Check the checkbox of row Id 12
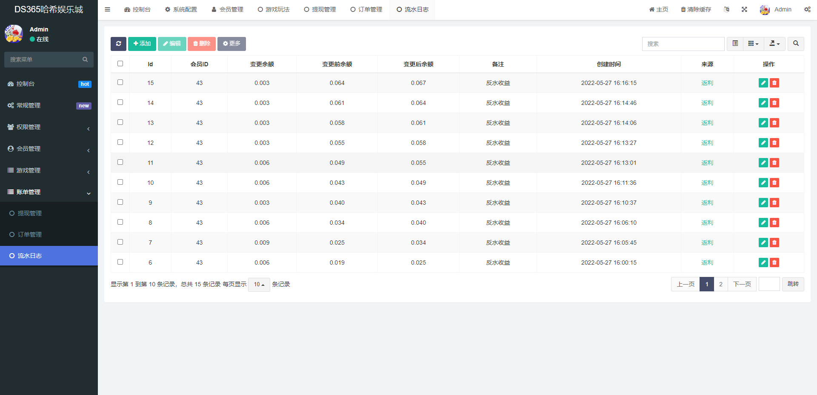Viewport: 817px width, 395px height. 120,142
